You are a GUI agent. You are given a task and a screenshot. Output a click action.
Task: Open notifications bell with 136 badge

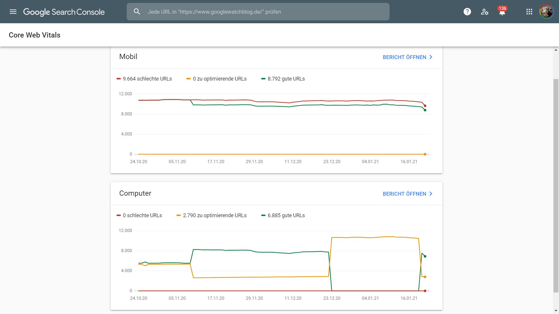click(502, 12)
